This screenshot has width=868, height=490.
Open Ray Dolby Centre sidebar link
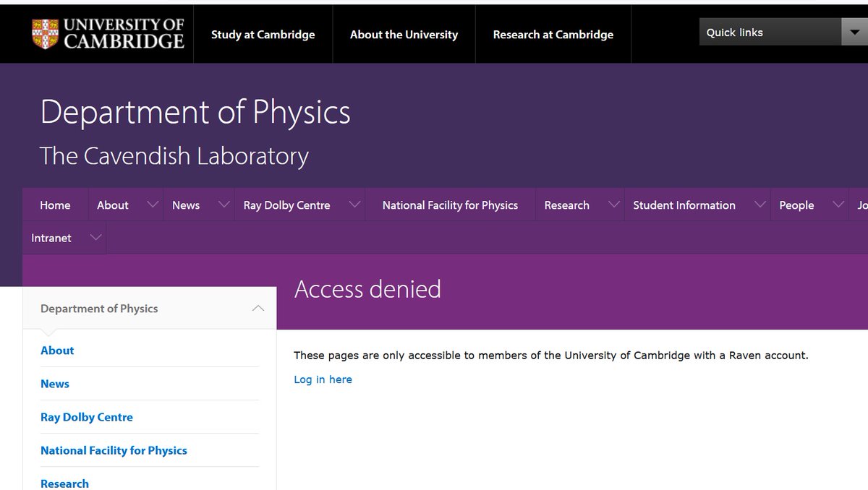(x=87, y=417)
